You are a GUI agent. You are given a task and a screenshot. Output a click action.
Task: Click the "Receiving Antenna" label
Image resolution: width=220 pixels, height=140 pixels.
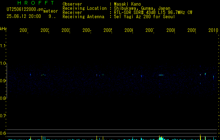click(x=83, y=17)
